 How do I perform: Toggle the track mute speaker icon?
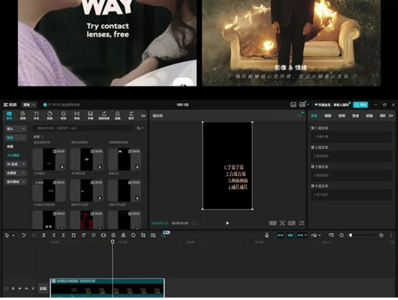26,288
